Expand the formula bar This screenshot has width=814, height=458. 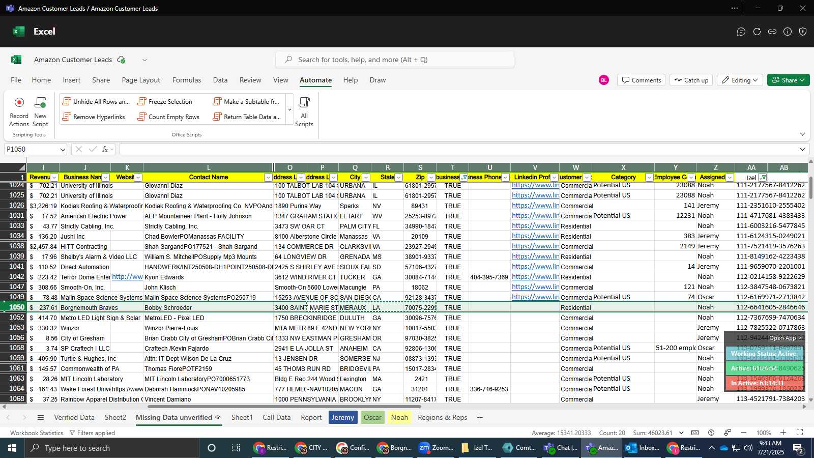tap(802, 149)
